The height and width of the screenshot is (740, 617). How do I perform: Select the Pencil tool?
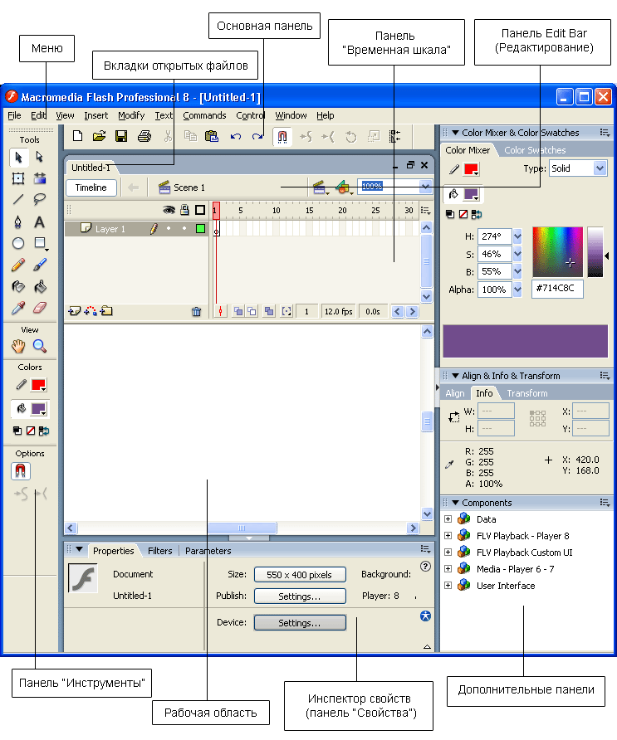(x=18, y=265)
